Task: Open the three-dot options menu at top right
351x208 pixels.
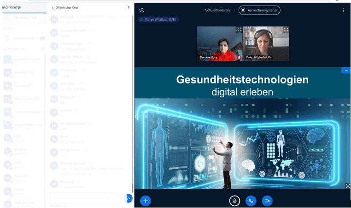Action: pyautogui.click(x=344, y=10)
